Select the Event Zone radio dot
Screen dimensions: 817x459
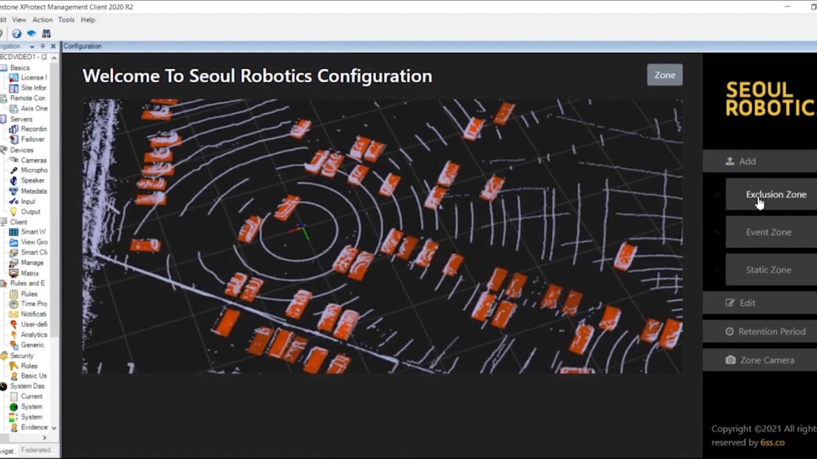(x=717, y=232)
